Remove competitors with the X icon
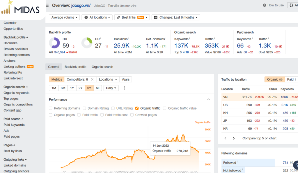Image resolution: width=298 pixels, height=173 pixels. [92, 79]
